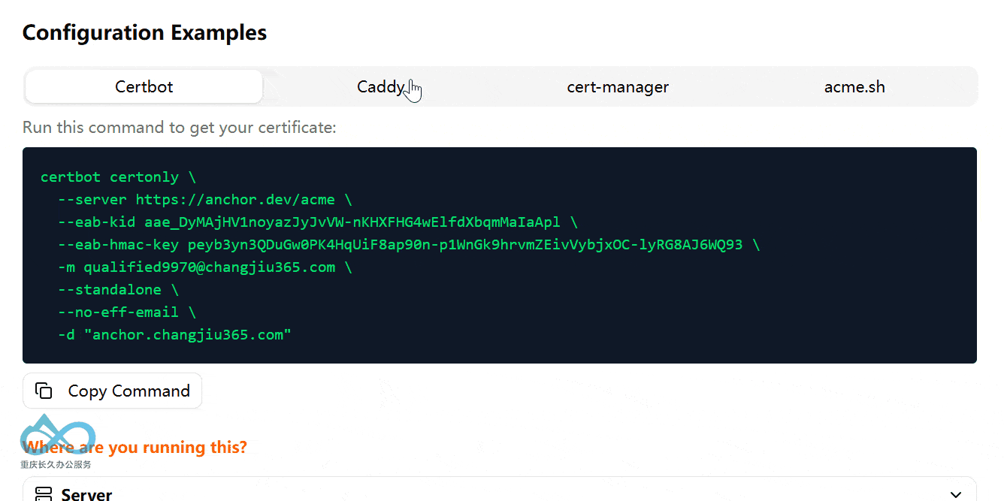This screenshot has width=1004, height=501.
Task: Show the acme.sh configuration example
Action: (x=854, y=87)
